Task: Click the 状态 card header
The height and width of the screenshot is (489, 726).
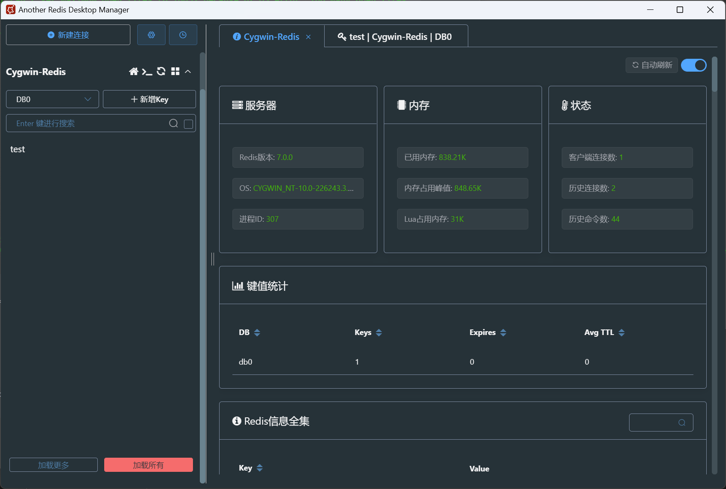Action: (627, 105)
